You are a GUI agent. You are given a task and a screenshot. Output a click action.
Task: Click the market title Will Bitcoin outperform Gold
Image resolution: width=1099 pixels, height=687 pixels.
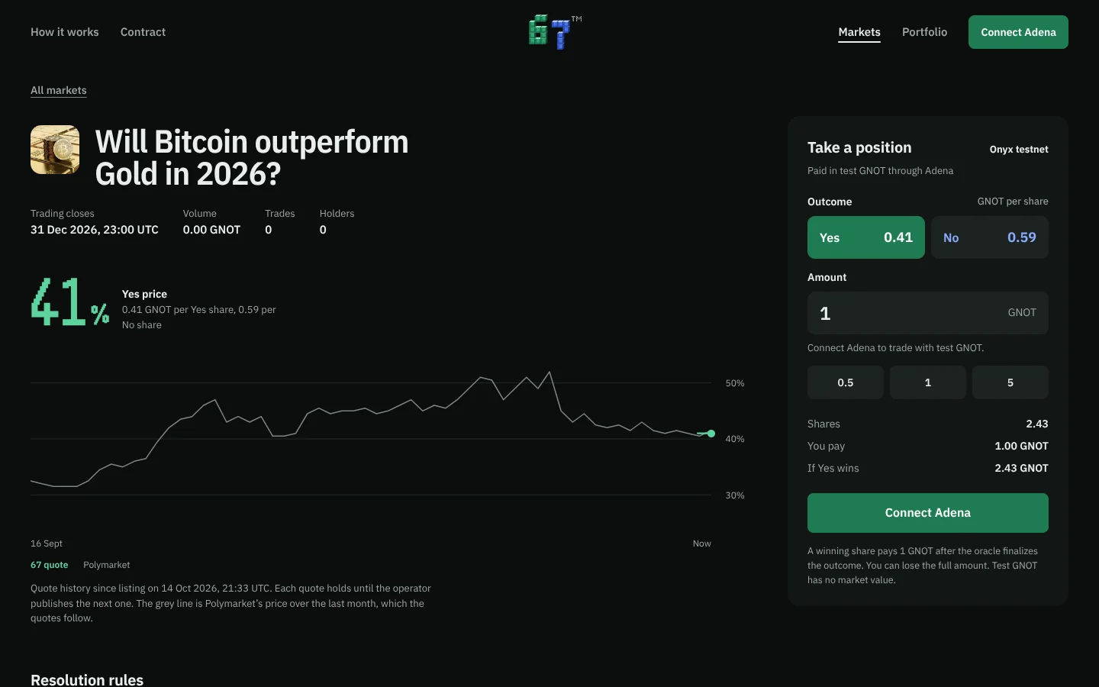pos(252,158)
